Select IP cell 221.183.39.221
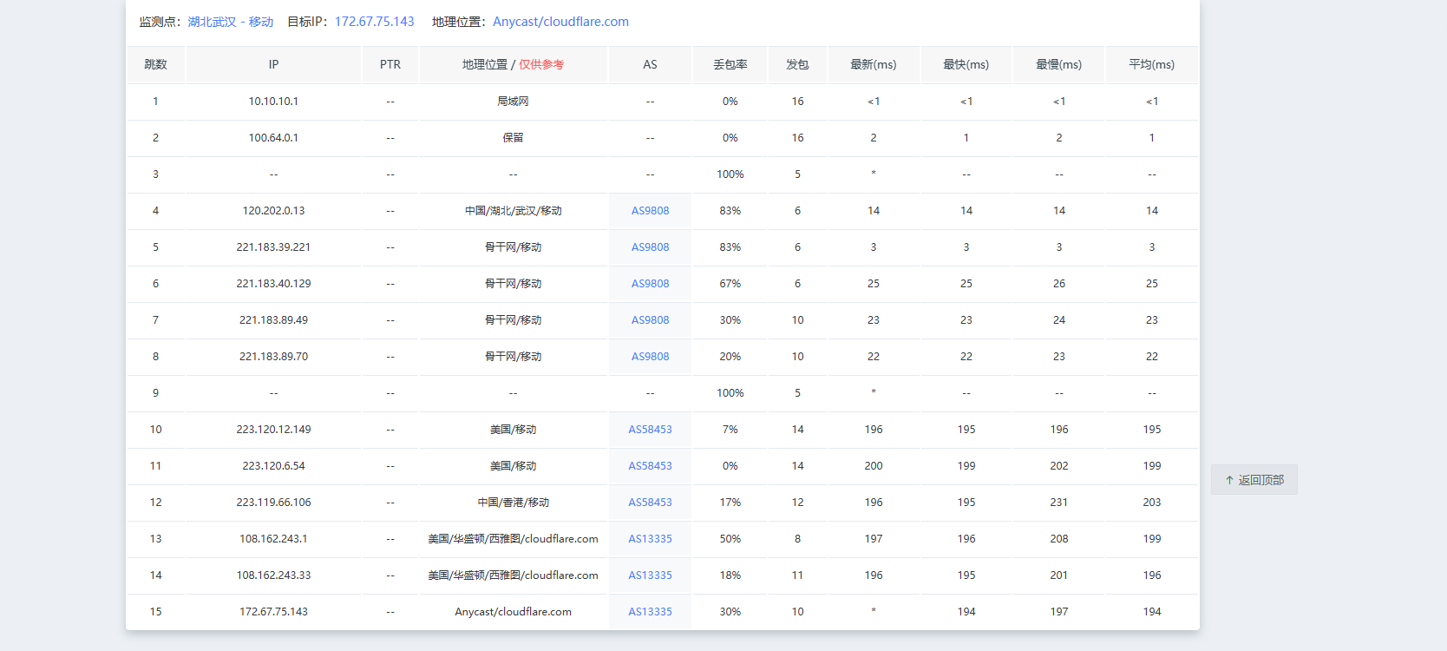 point(274,247)
